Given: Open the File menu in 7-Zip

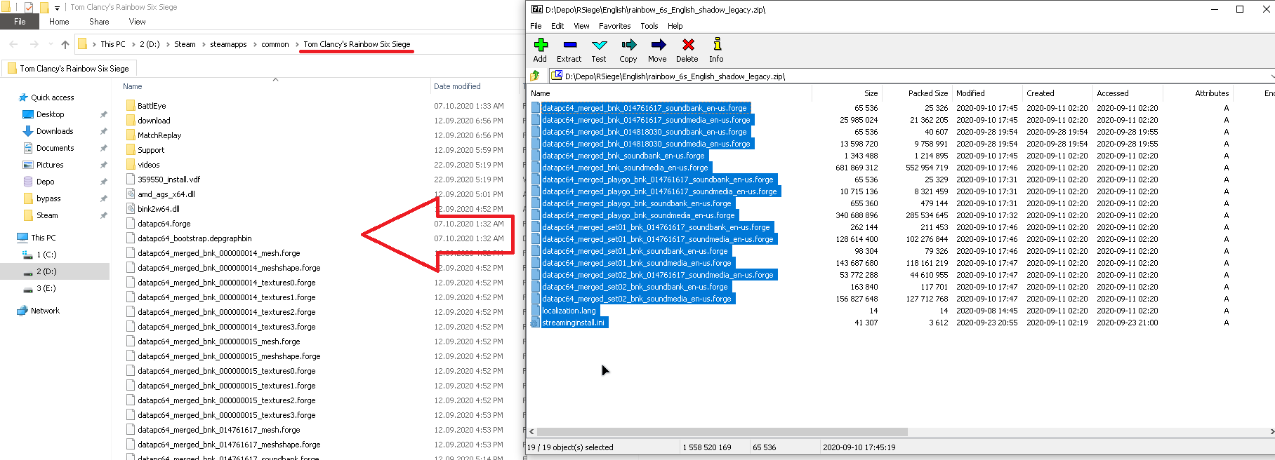Looking at the screenshot, I should point(536,26).
